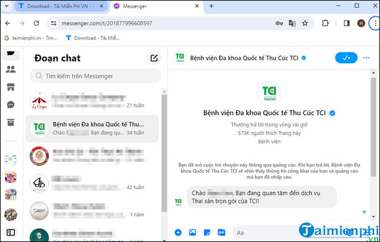The image size is (380, 242).
Task: Click the TCI avatar in conversation header
Action: coord(180,58)
